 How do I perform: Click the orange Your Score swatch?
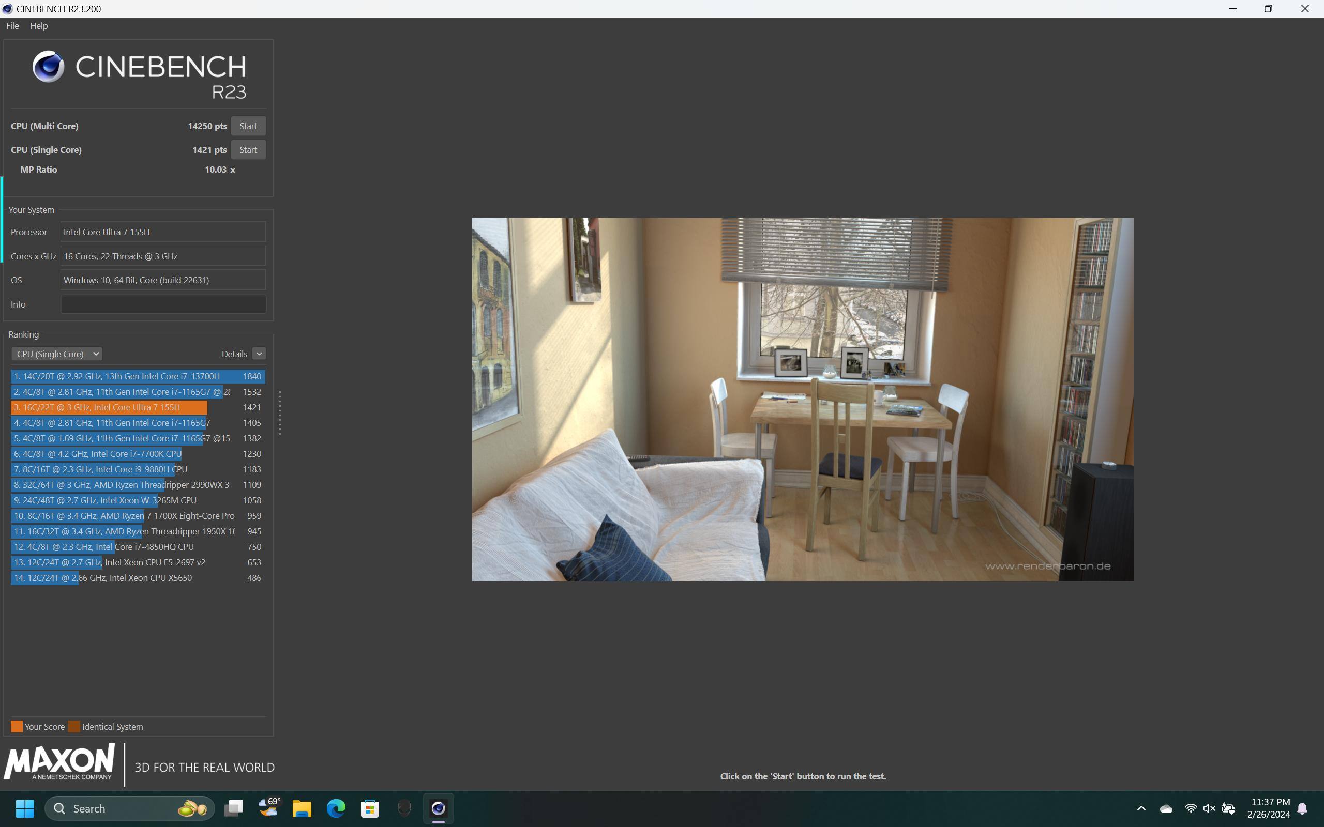tap(17, 726)
